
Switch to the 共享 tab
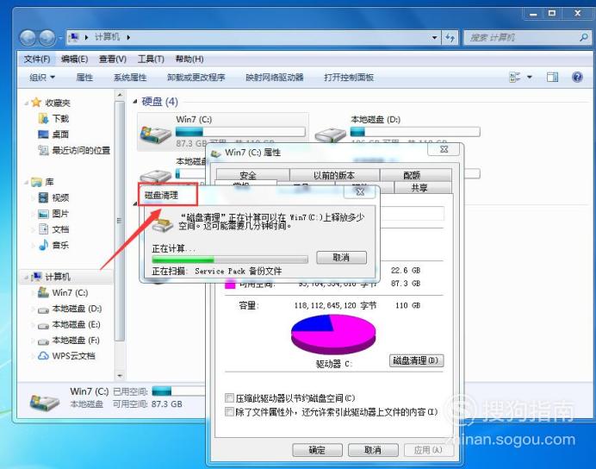419,188
